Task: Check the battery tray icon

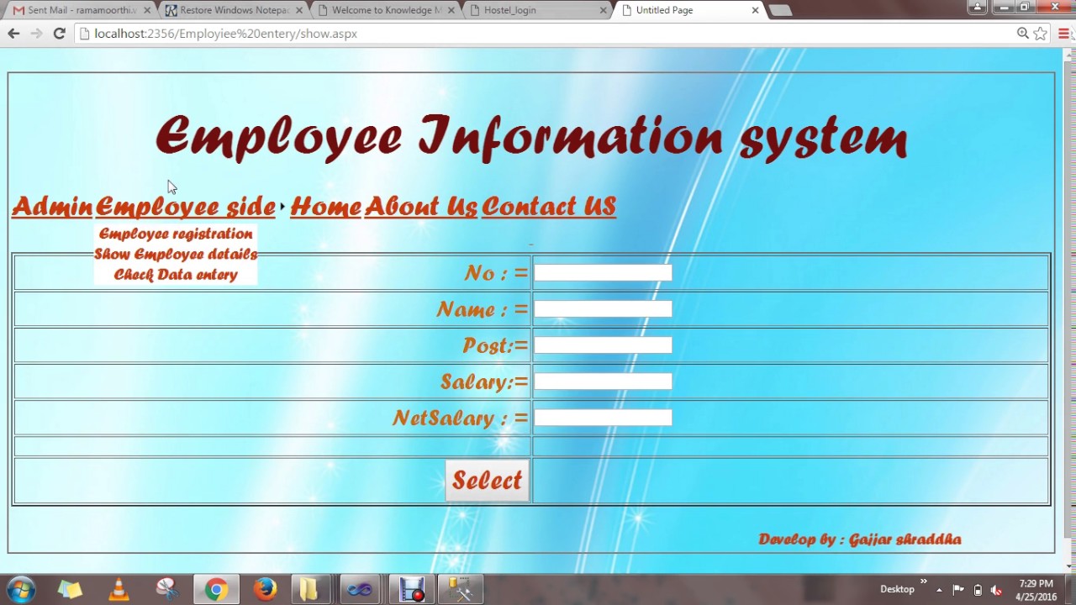Action: (978, 590)
